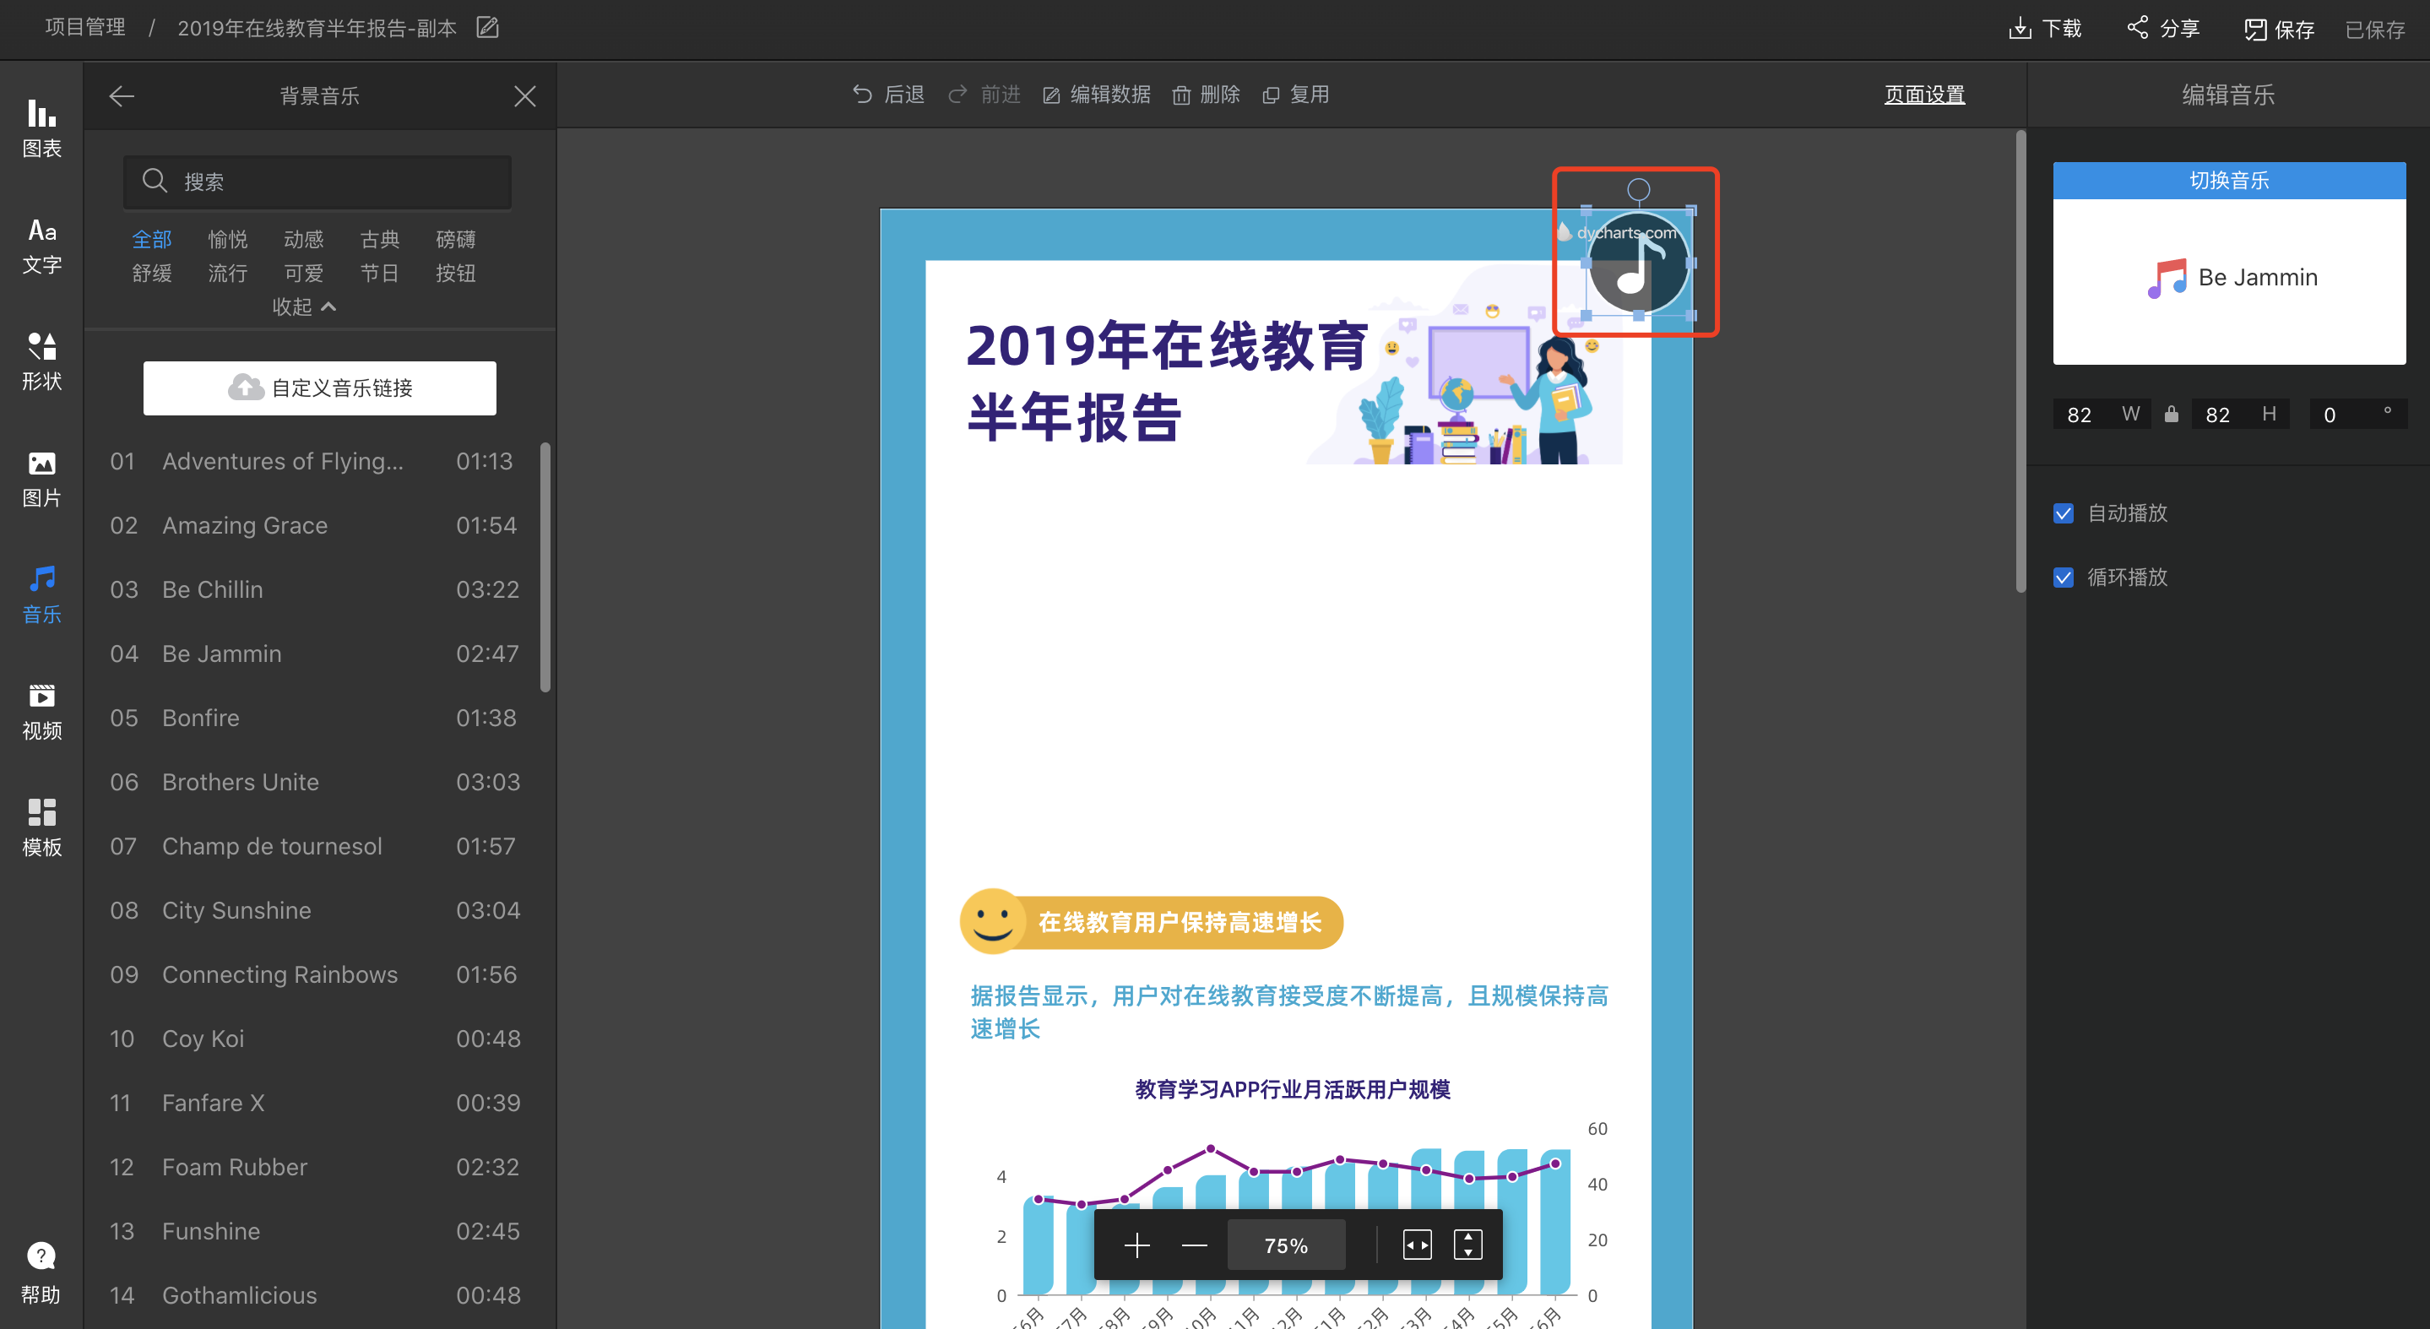This screenshot has height=1329, width=2430.
Task: Open the 形状 shapes panel
Action: pos(41,361)
